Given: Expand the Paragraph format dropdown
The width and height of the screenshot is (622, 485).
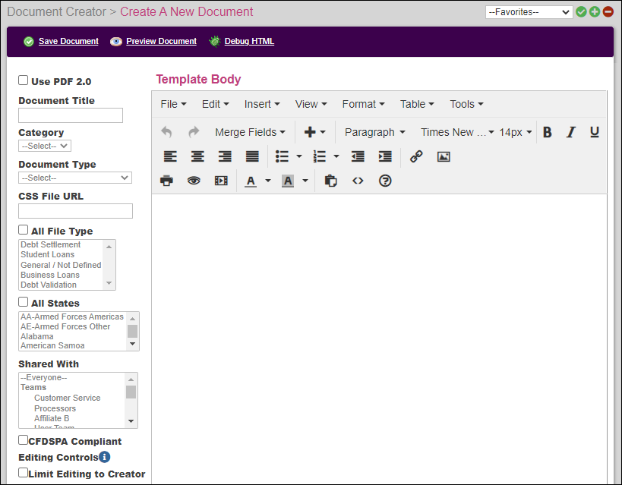Looking at the screenshot, I should (x=374, y=131).
